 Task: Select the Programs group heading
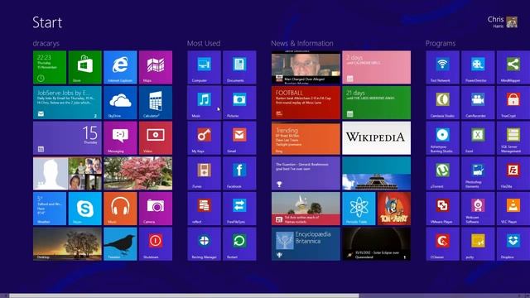point(441,43)
